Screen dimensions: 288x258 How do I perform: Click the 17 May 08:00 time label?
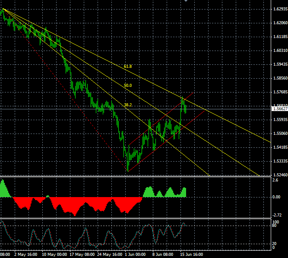82,255
